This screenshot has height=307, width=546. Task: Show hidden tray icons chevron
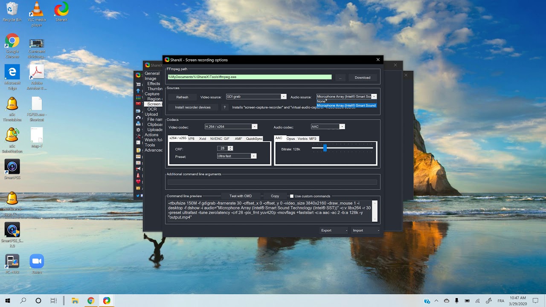(x=437, y=301)
